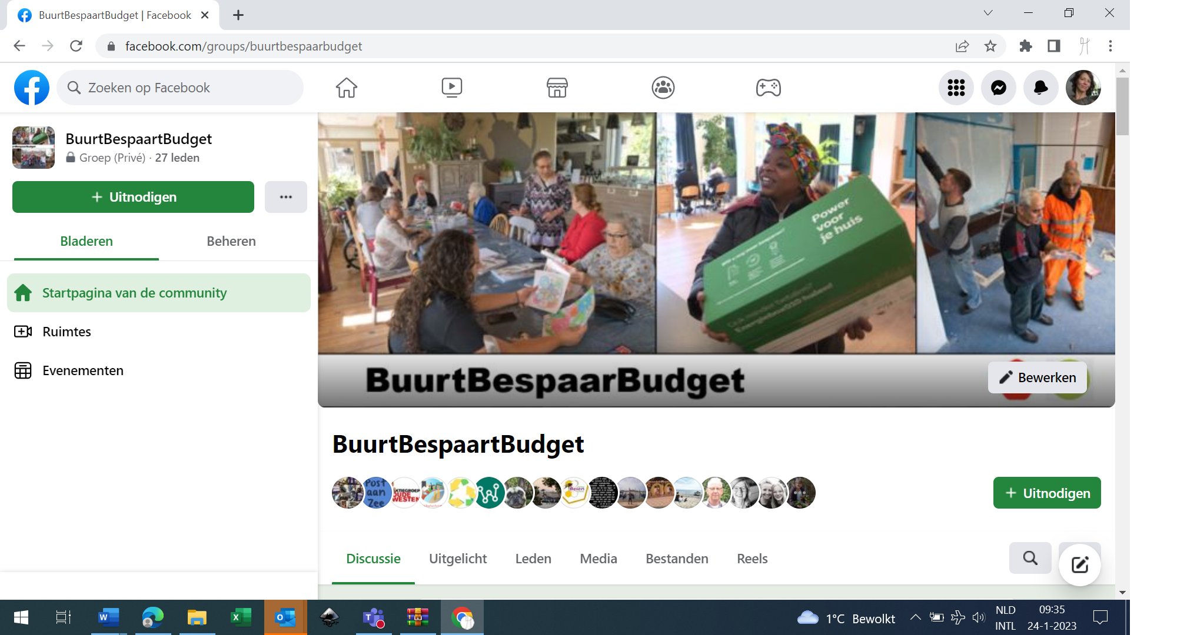Show Facebook notifications bell

[x=1041, y=88]
